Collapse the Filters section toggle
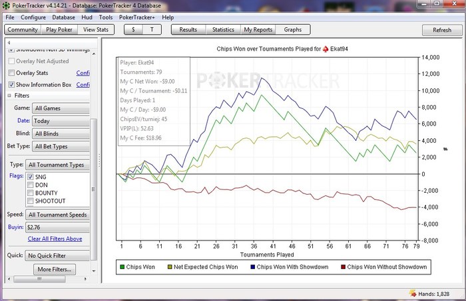 tap(9, 96)
